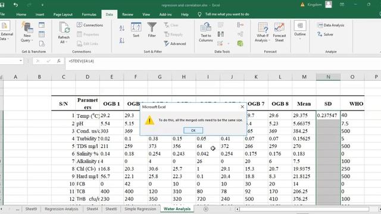Confirm the formula with the checkmark icon
Viewport: 381px width, 214px height.
click(x=48, y=61)
